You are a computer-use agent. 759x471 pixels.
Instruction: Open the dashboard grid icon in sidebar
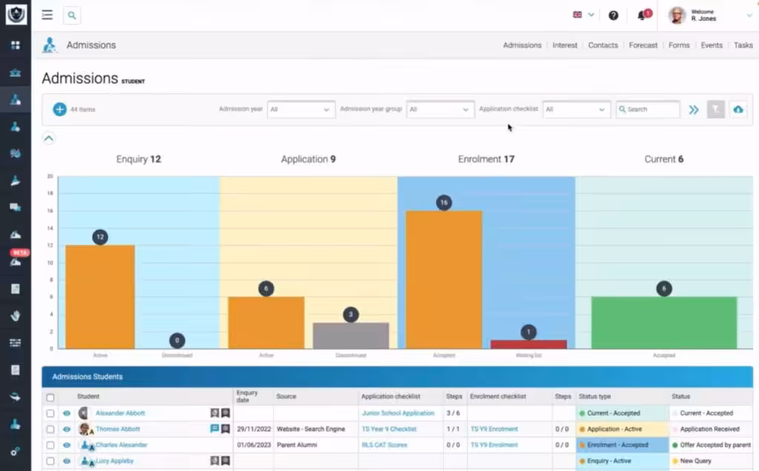click(15, 45)
